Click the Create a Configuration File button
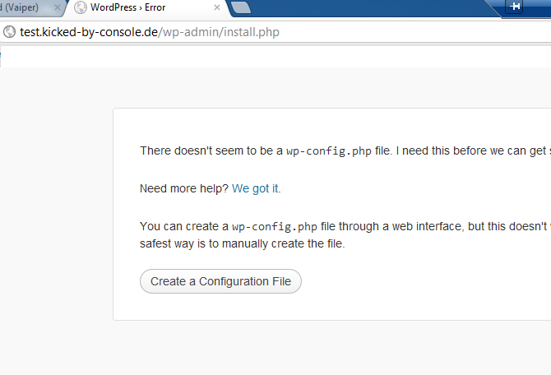 tap(220, 281)
